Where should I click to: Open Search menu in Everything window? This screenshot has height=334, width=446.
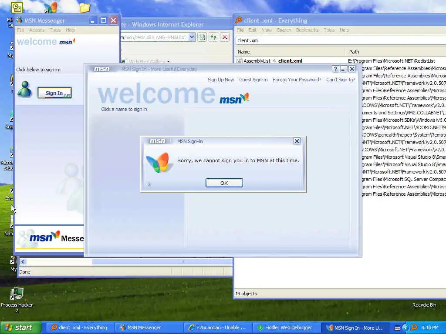(284, 30)
